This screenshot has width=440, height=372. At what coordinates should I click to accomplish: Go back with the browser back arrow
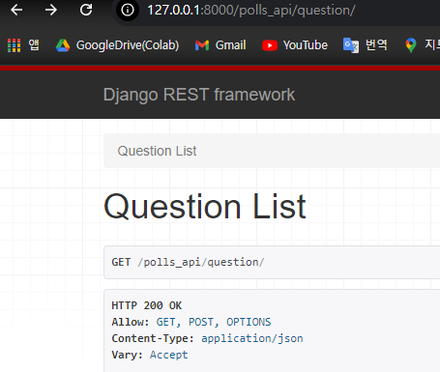[x=16, y=10]
